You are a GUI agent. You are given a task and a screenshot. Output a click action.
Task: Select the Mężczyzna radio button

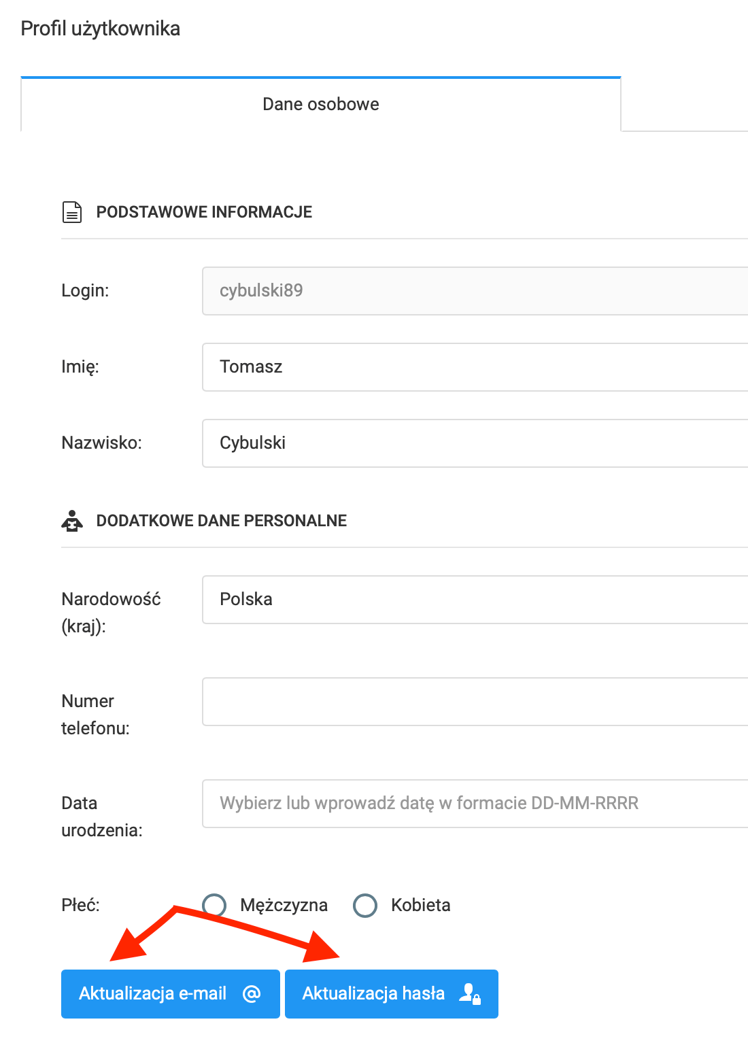point(215,905)
